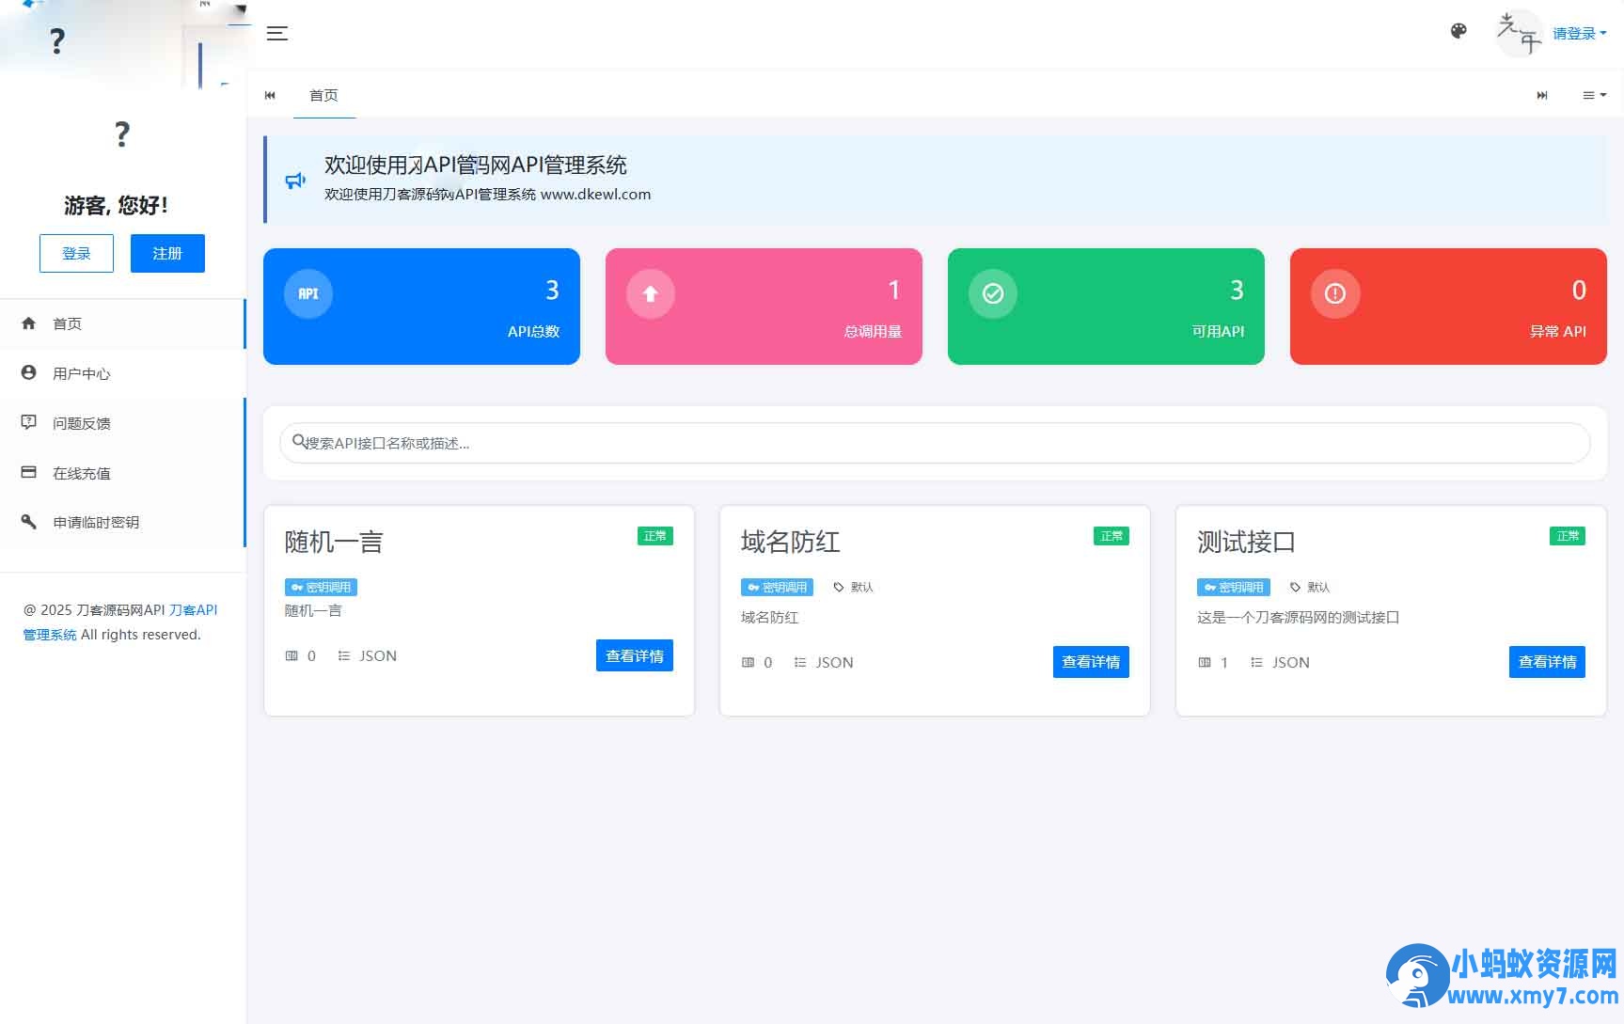Click the wrench icon for 申请临时密钥
Viewport: 1624px width, 1024px height.
[x=28, y=522]
